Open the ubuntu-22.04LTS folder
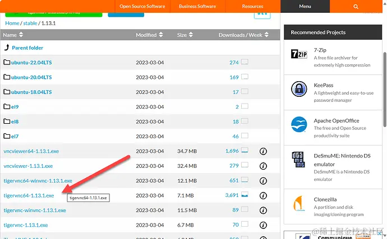This screenshot has width=387, height=239. 31,63
